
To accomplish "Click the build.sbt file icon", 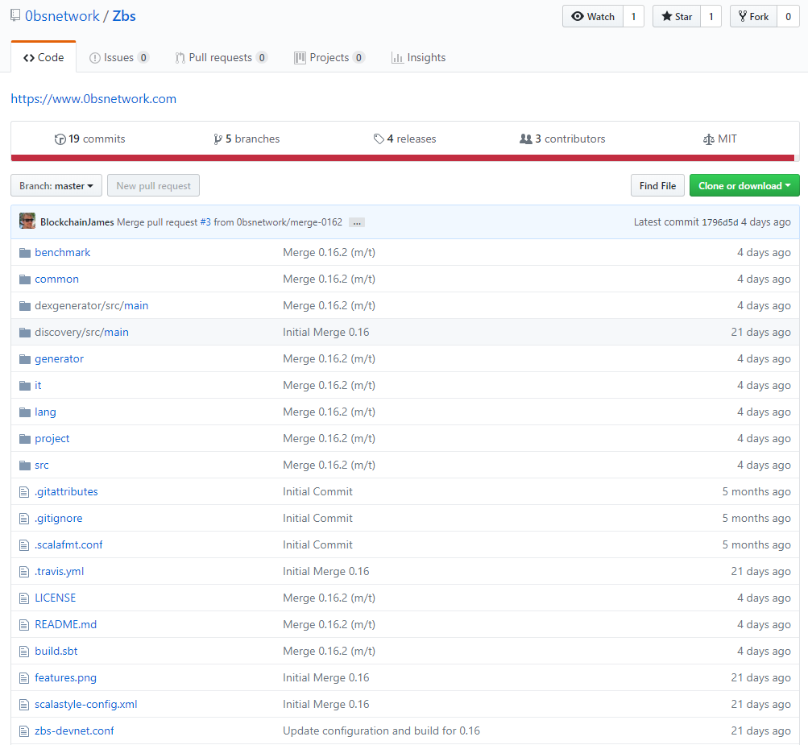I will pos(24,652).
